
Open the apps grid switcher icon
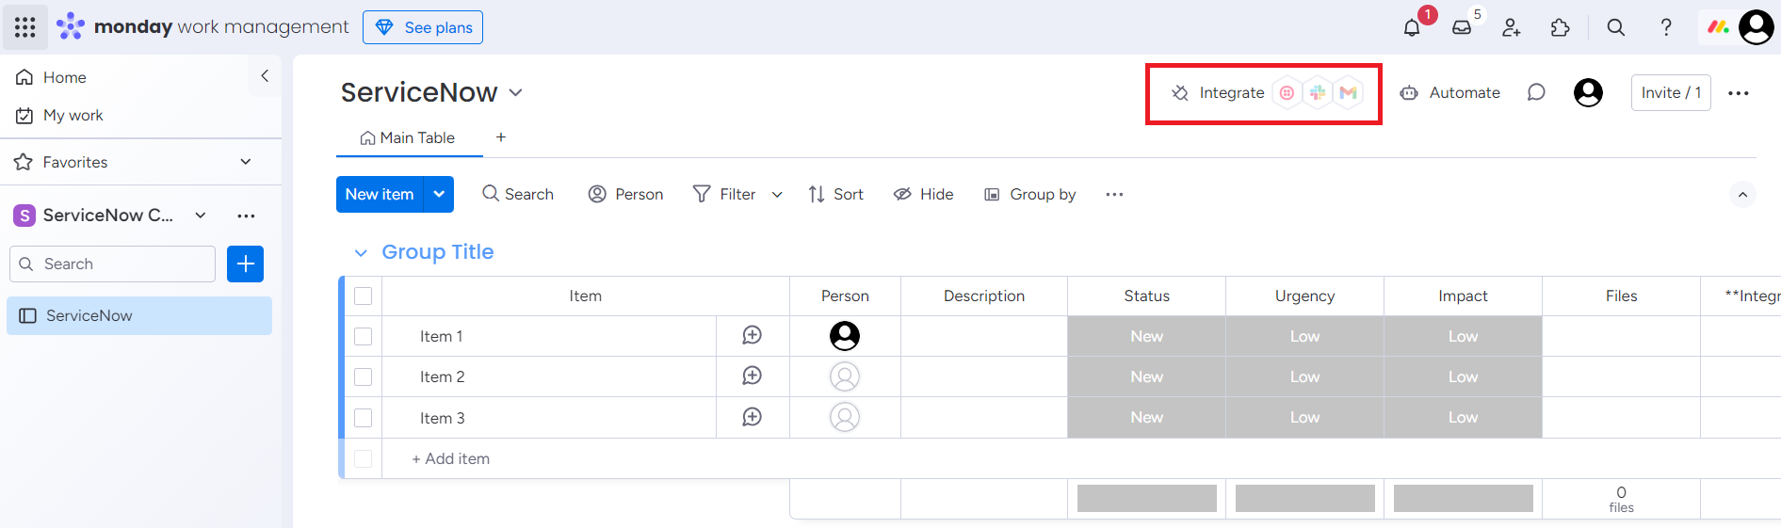[25, 27]
